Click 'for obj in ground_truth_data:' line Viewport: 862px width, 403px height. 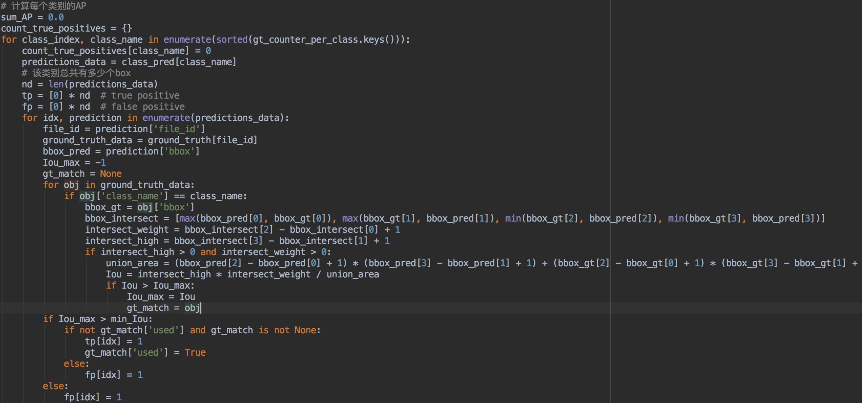pyautogui.click(x=119, y=185)
